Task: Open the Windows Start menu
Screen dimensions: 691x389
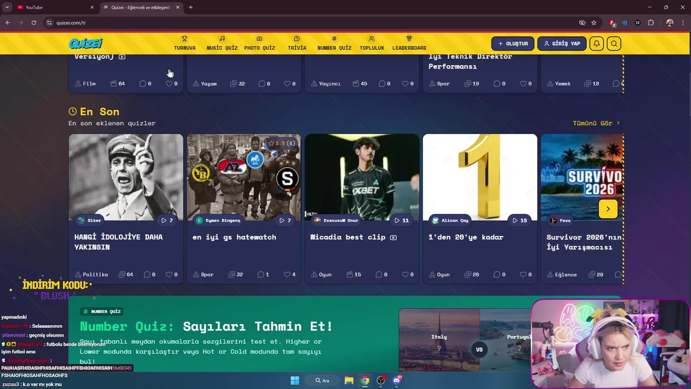Action: [x=295, y=380]
